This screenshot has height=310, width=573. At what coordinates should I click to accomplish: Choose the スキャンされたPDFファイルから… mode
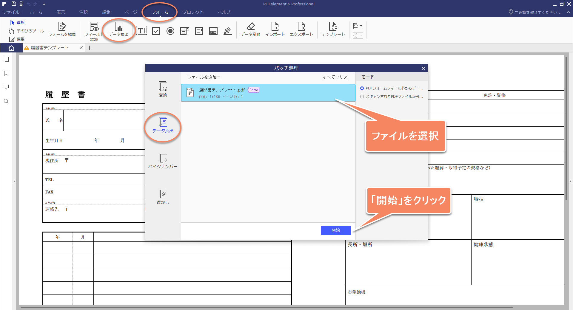tap(392, 97)
